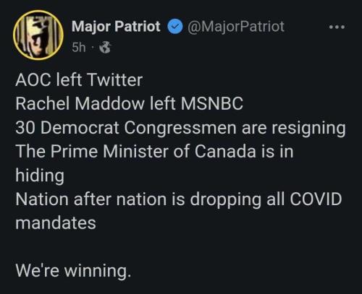The width and height of the screenshot is (362, 294).
Task: Click the @MajorPatriot handle
Action: (236, 27)
